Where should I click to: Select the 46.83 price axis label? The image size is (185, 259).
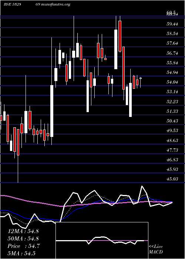(x=172, y=160)
